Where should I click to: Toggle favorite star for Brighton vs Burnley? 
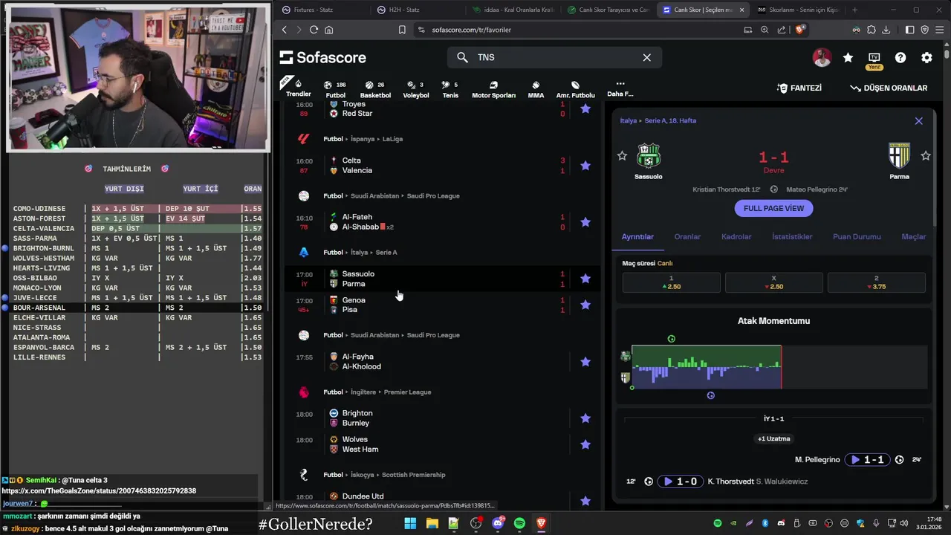tap(585, 418)
